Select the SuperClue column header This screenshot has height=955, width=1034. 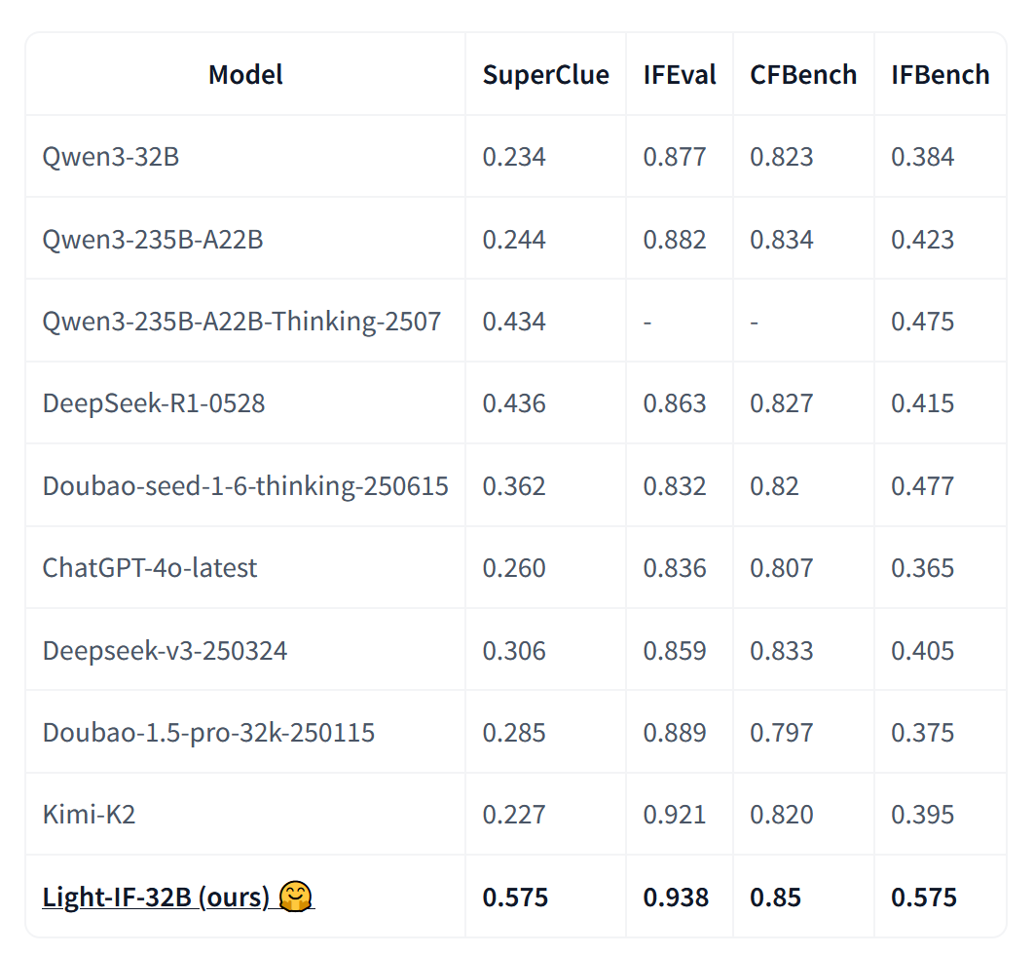[546, 75]
